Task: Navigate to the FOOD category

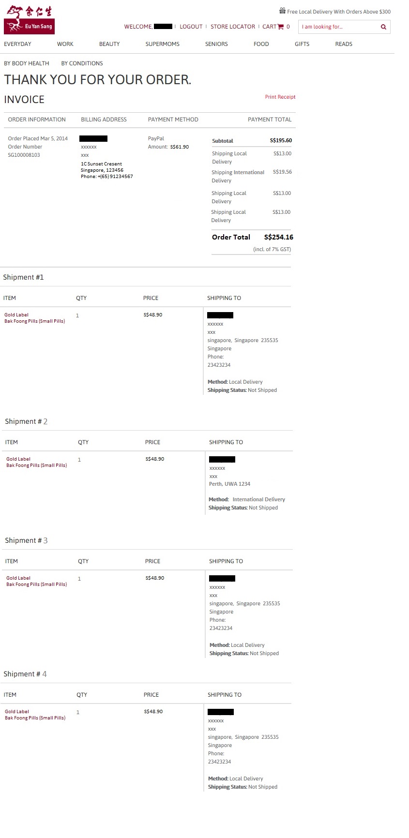Action: [261, 44]
